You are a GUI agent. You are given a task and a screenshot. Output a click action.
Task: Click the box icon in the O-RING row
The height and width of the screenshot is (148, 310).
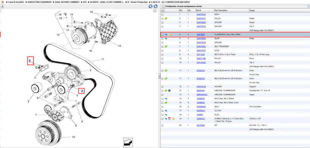click(173, 119)
